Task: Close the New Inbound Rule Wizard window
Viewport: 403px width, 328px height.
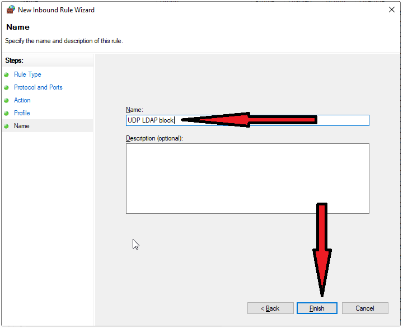Action: coord(391,10)
